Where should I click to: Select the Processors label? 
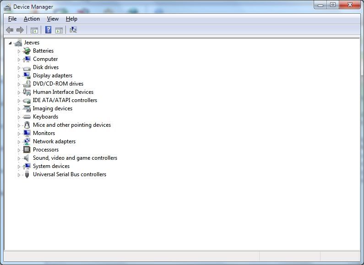pyautogui.click(x=46, y=150)
